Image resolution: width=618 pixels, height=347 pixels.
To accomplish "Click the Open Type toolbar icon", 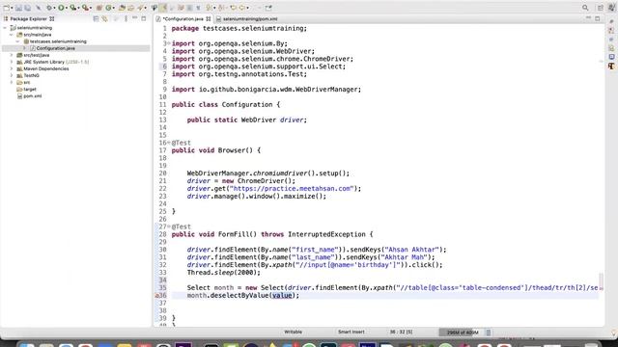I will (123, 8).
